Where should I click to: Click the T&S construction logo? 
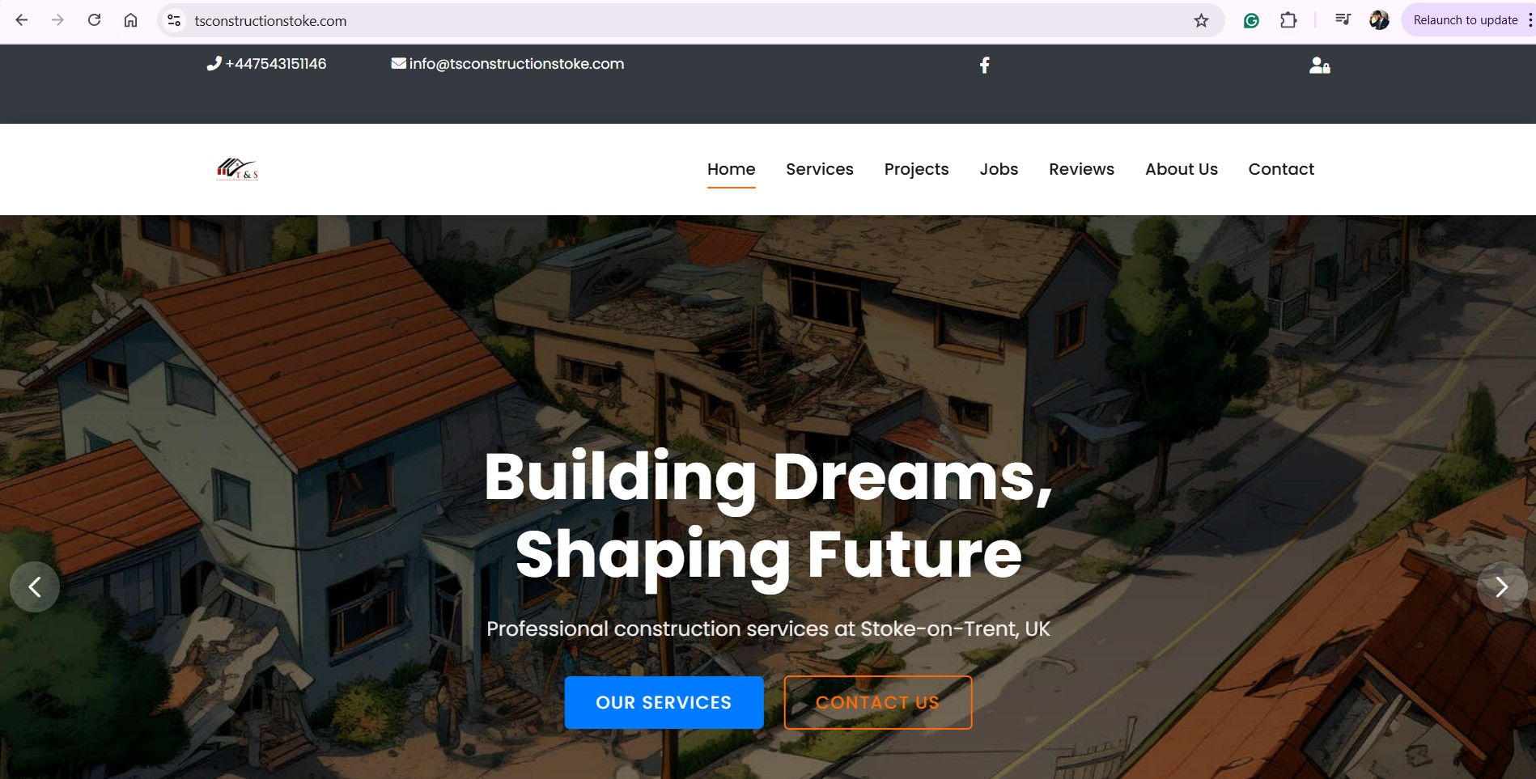pyautogui.click(x=237, y=169)
